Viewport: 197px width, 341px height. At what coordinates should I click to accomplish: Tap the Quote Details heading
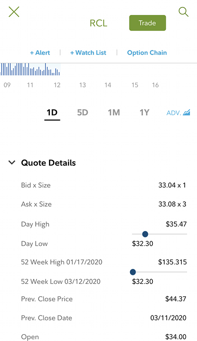(49, 163)
